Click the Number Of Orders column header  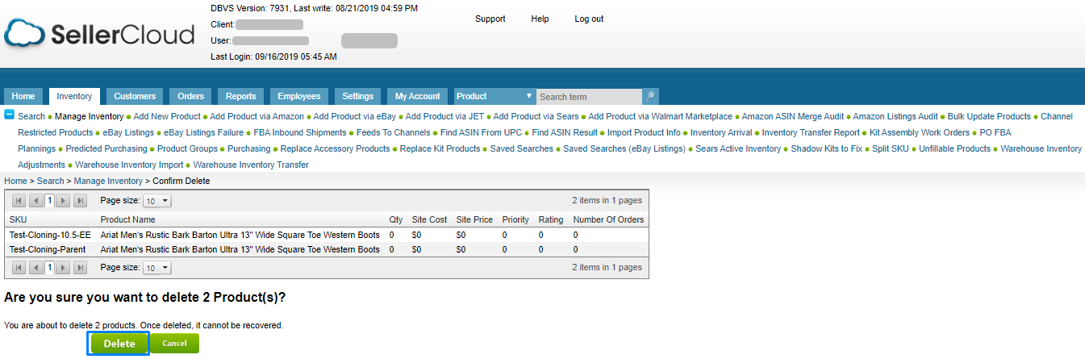point(608,219)
